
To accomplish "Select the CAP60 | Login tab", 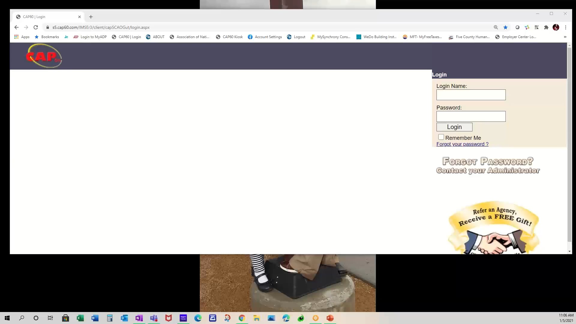I will [45, 17].
